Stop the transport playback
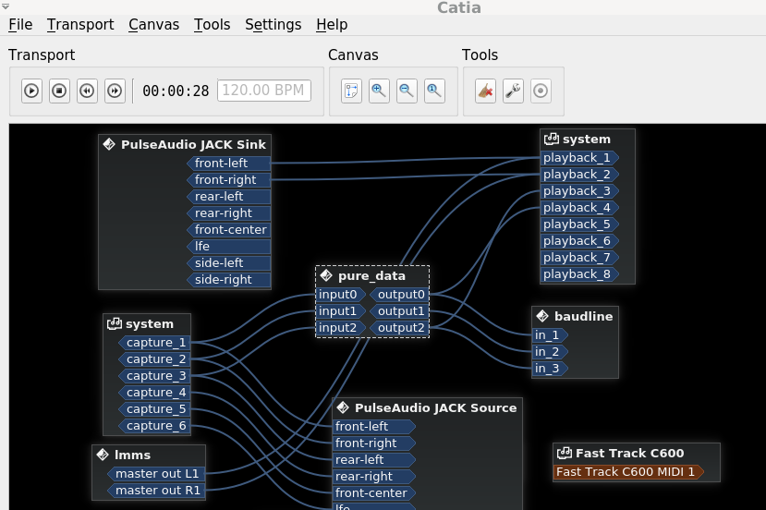 click(x=60, y=91)
